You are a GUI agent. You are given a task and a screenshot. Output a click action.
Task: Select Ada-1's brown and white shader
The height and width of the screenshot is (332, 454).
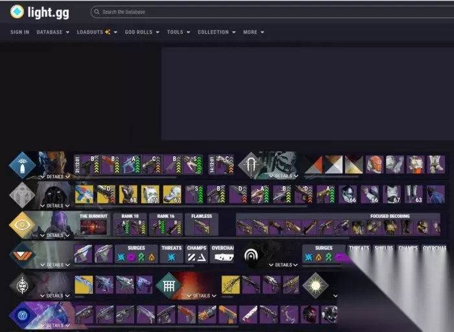point(333,165)
